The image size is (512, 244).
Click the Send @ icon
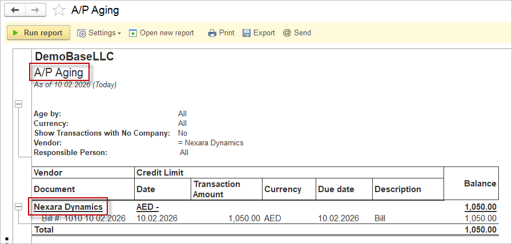[x=287, y=33]
